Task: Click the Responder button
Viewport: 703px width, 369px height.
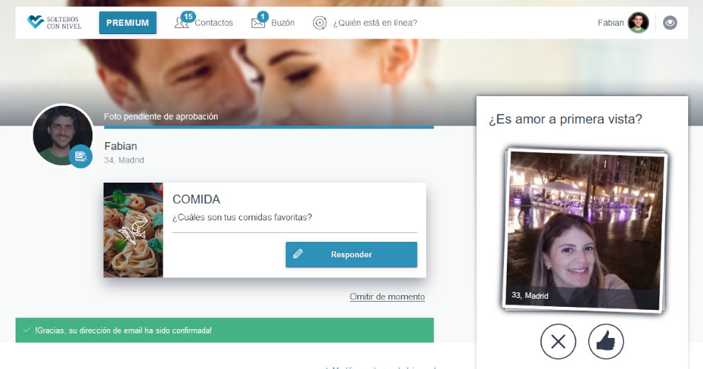Action: click(351, 254)
